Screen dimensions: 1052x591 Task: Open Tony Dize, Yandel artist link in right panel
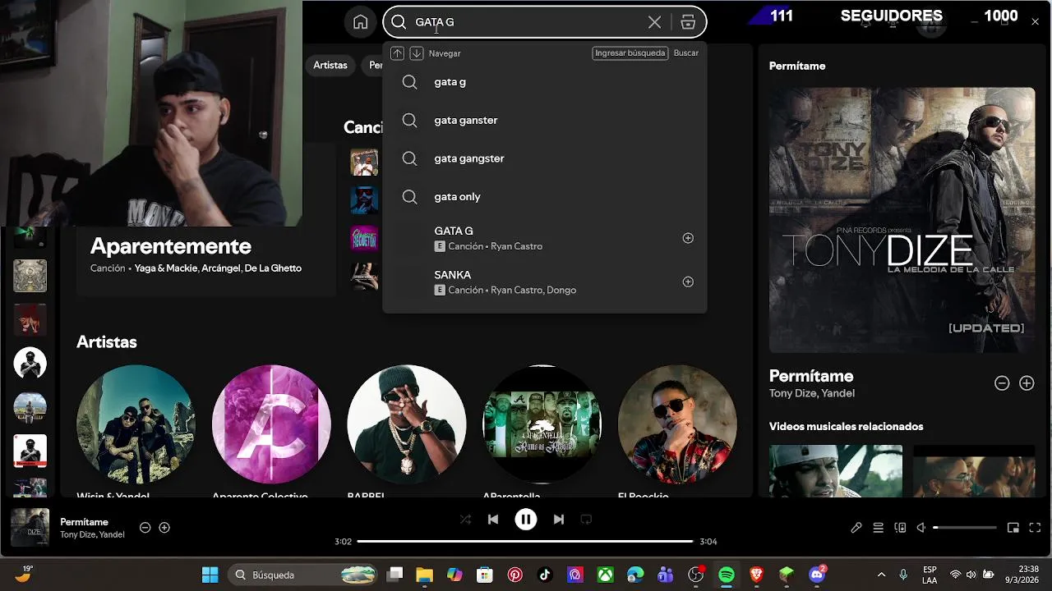[812, 394]
